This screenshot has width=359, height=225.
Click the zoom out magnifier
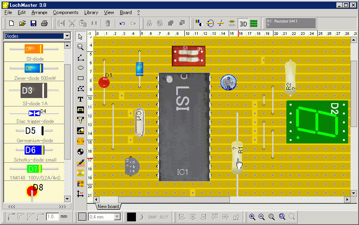(x=261, y=217)
